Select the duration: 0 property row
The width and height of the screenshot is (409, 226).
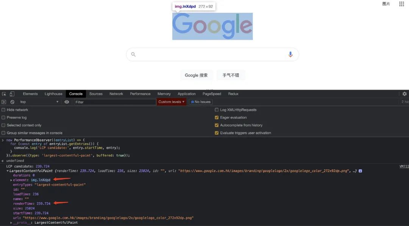point(24,175)
